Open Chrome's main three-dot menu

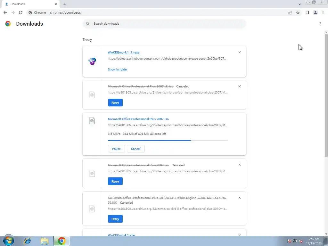coord(323,12)
